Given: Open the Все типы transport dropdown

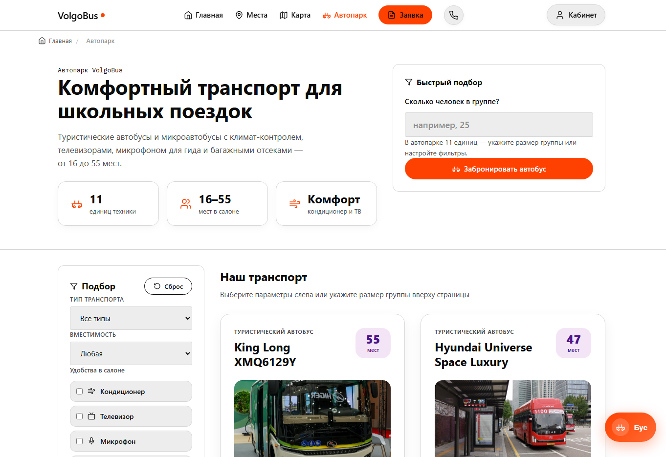Looking at the screenshot, I should click(131, 318).
